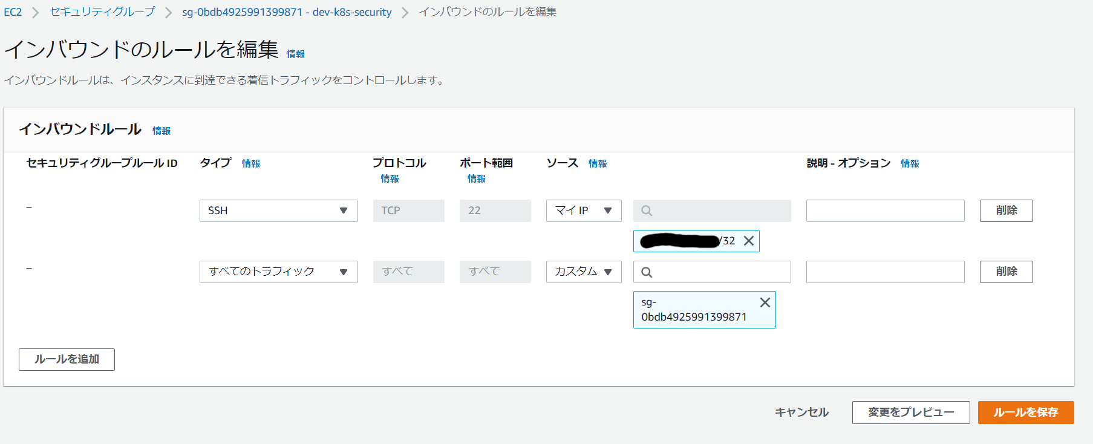Remove the sg-0bdb4925991399871 source tag
The image size is (1093, 444).
(x=765, y=302)
